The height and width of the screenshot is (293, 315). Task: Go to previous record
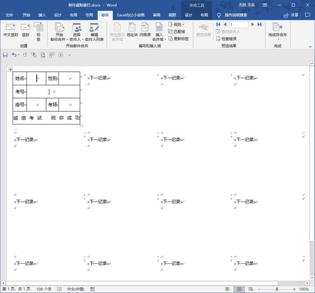point(225,24)
